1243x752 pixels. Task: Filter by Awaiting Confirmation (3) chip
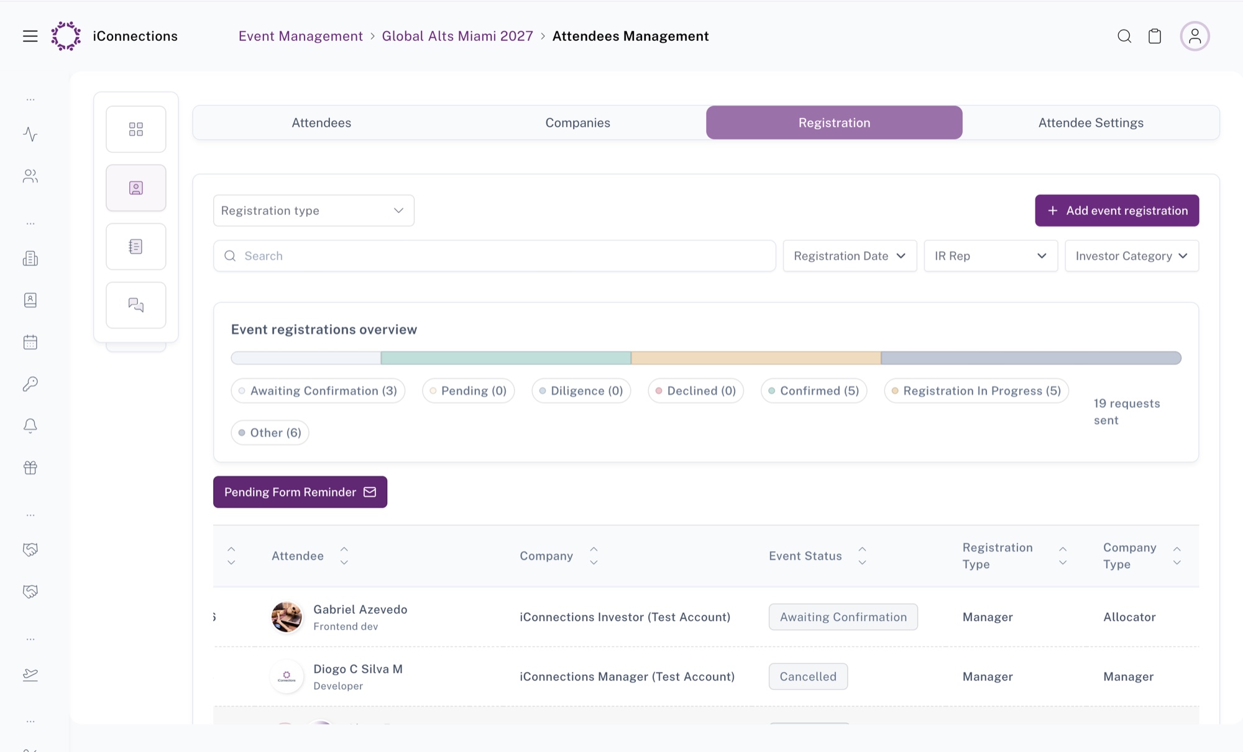318,391
